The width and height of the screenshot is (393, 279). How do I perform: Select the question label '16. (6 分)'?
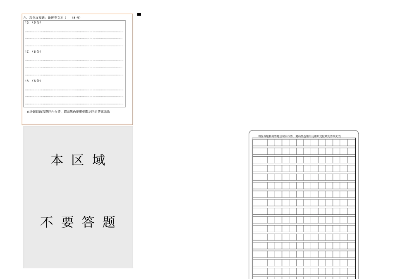[33, 22]
